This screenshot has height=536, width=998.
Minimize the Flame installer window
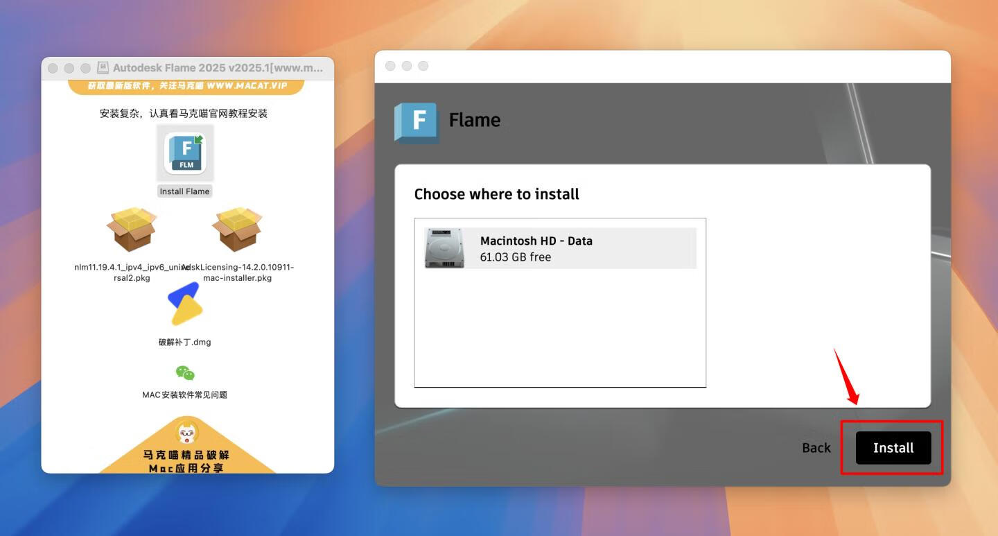407,65
